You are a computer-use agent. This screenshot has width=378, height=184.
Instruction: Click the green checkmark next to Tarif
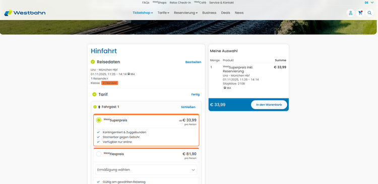tap(94, 95)
